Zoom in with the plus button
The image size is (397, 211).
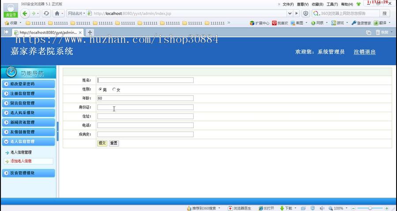(386, 208)
